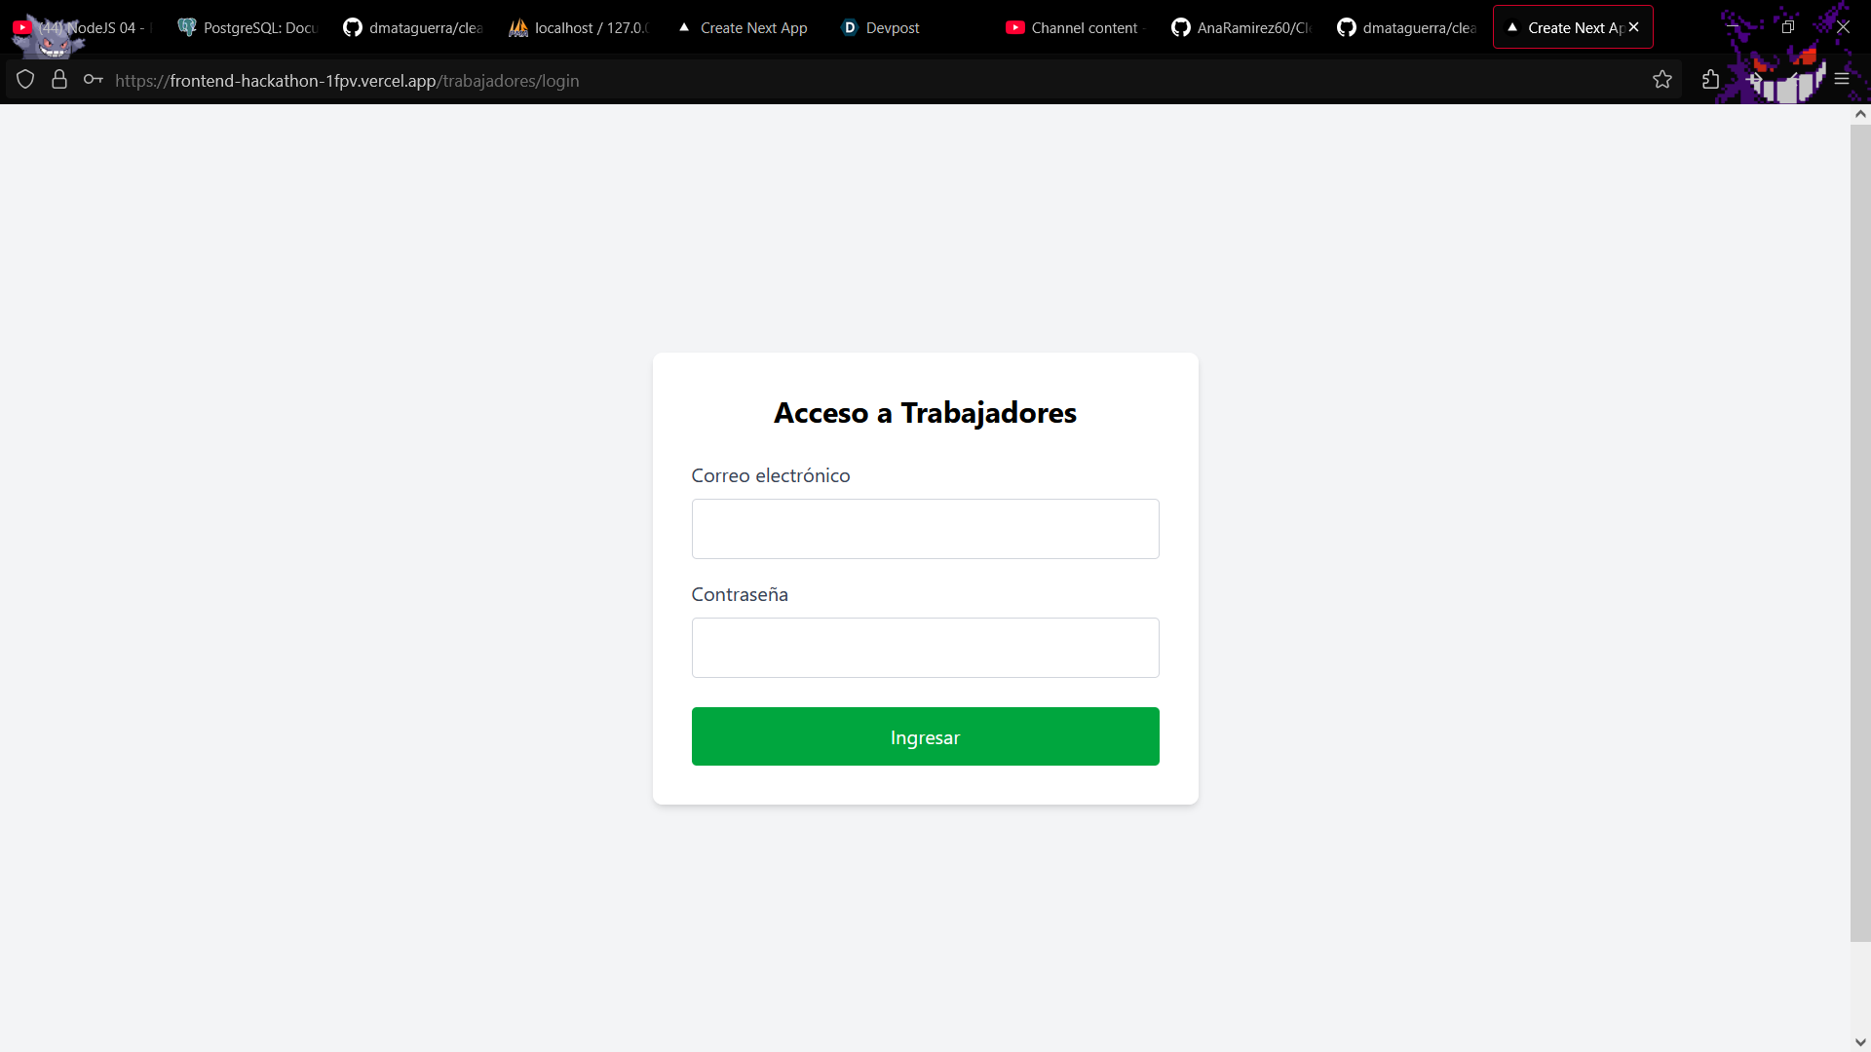Click the scrollbar up arrow
The image size is (1871, 1052).
(x=1860, y=114)
